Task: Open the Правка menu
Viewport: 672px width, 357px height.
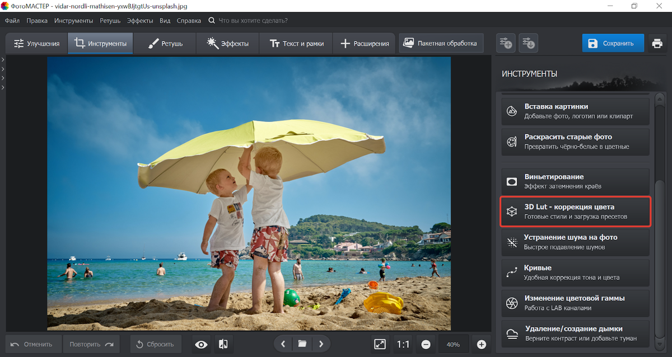Action: tap(37, 21)
